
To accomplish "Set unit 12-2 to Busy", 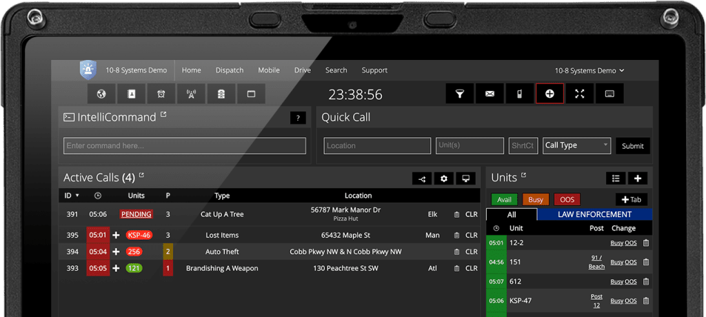I will pos(617,243).
